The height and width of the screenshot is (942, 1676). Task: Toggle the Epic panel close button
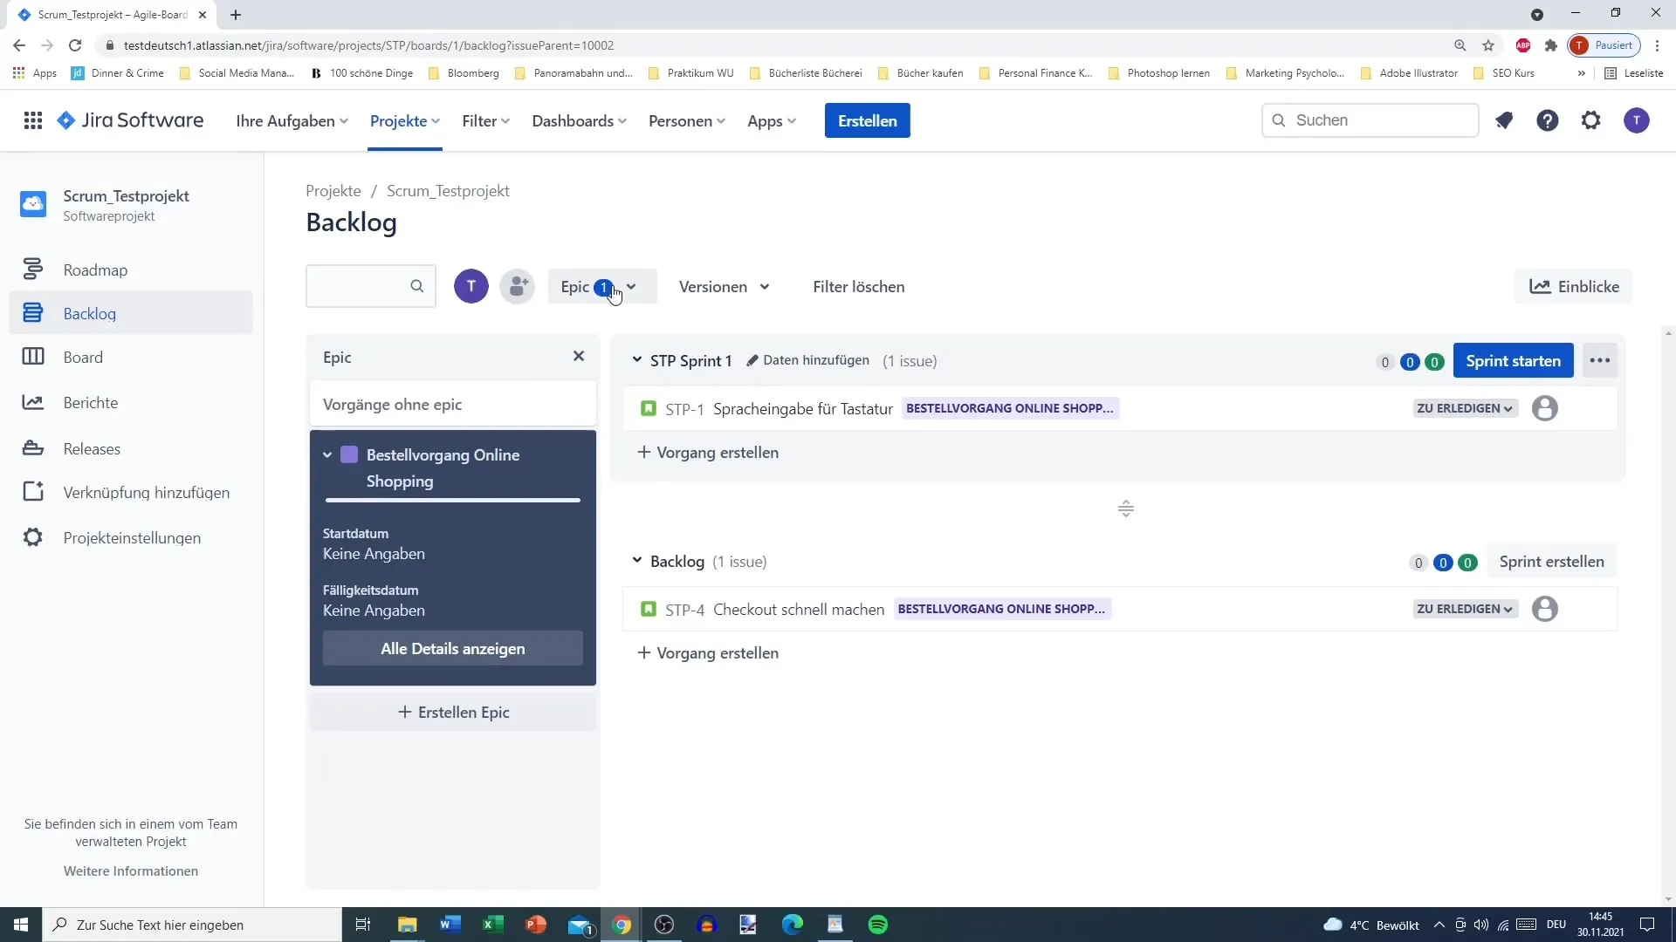580,357
